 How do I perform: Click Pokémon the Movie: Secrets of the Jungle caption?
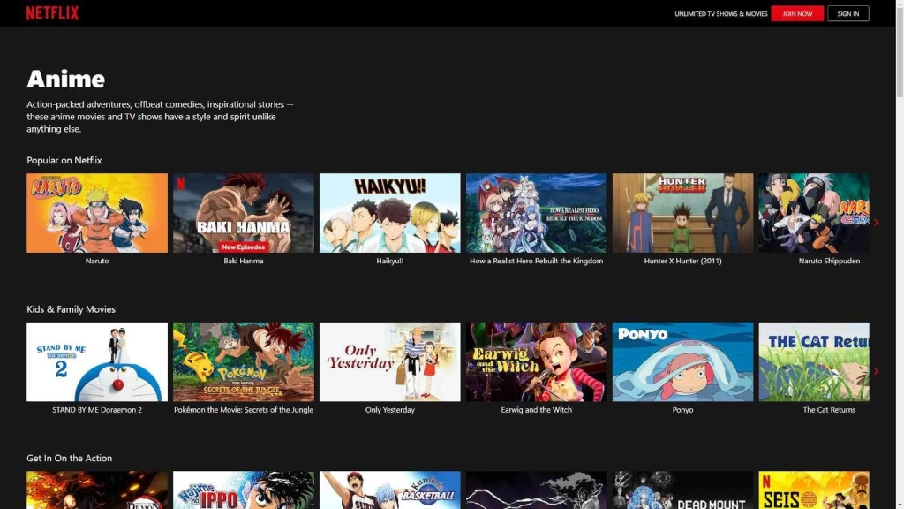(244, 410)
